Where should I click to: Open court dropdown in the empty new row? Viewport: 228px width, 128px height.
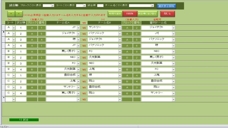pos(14,99)
